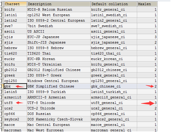Select the greek_general_ci collation cell
The image size is (171, 132).
click(114, 75)
